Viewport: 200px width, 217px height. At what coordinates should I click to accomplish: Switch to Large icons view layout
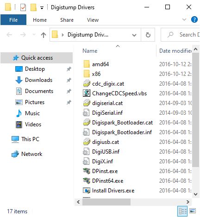(x=193, y=211)
